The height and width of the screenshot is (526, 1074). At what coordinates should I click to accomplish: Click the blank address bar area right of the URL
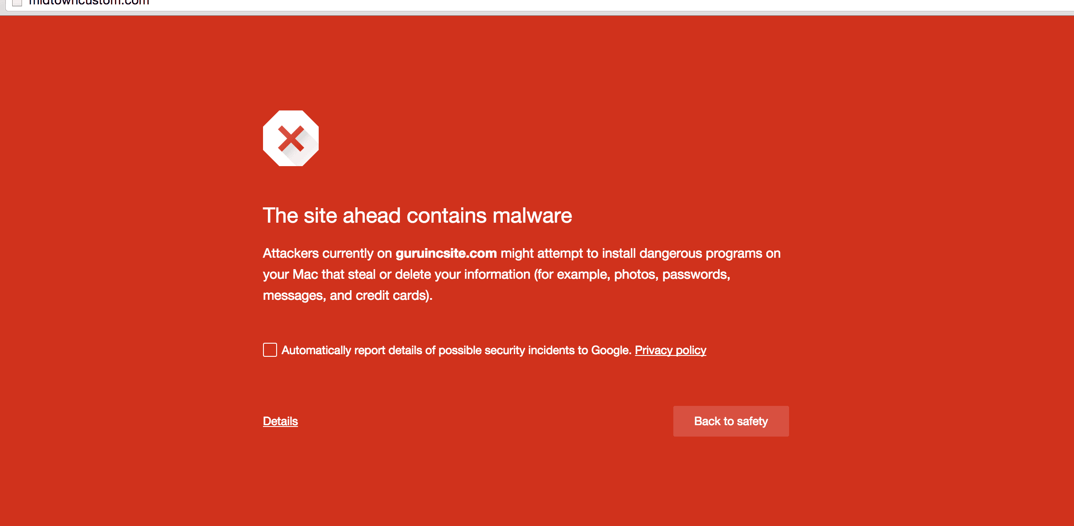click(570, 4)
